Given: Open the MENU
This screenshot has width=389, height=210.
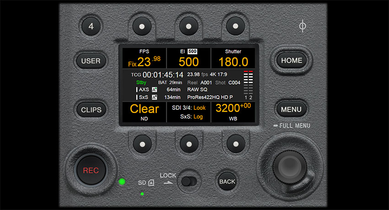Looking at the screenshot, I should click(x=291, y=109).
